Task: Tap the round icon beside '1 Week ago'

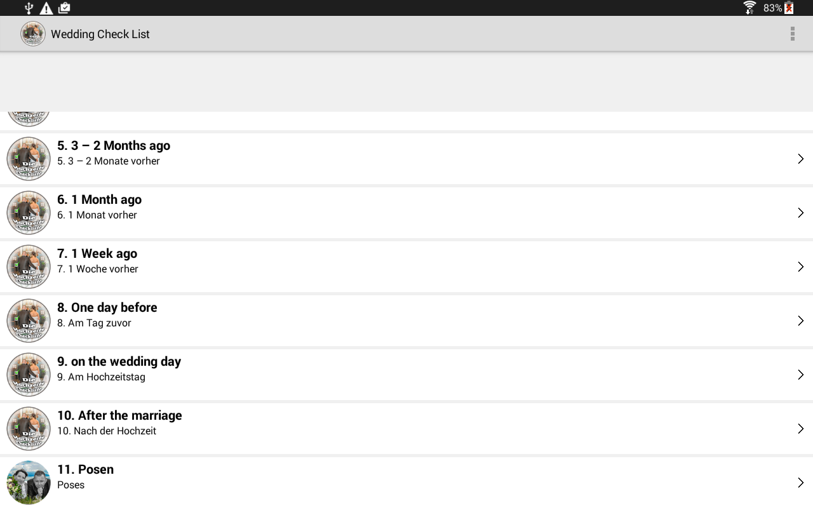Action: pyautogui.click(x=29, y=267)
